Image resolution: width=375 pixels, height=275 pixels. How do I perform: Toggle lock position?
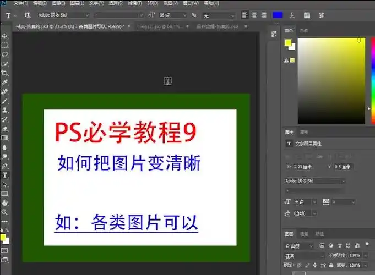(315, 265)
